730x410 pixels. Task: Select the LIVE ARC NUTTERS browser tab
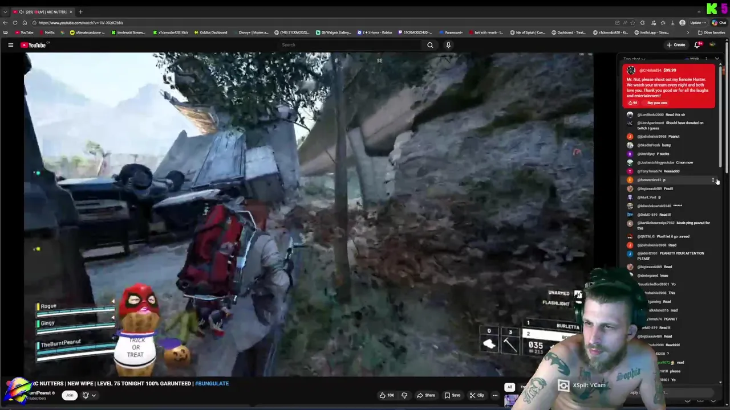pos(43,12)
